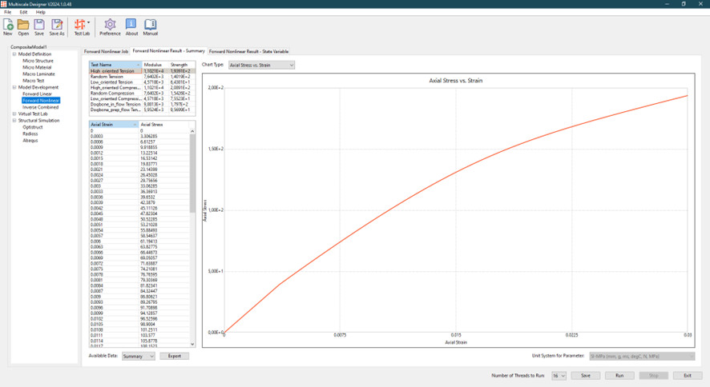This screenshot has width=710, height=387.
Task: Select Inverse Combined in the model tree
Action: (x=41, y=107)
